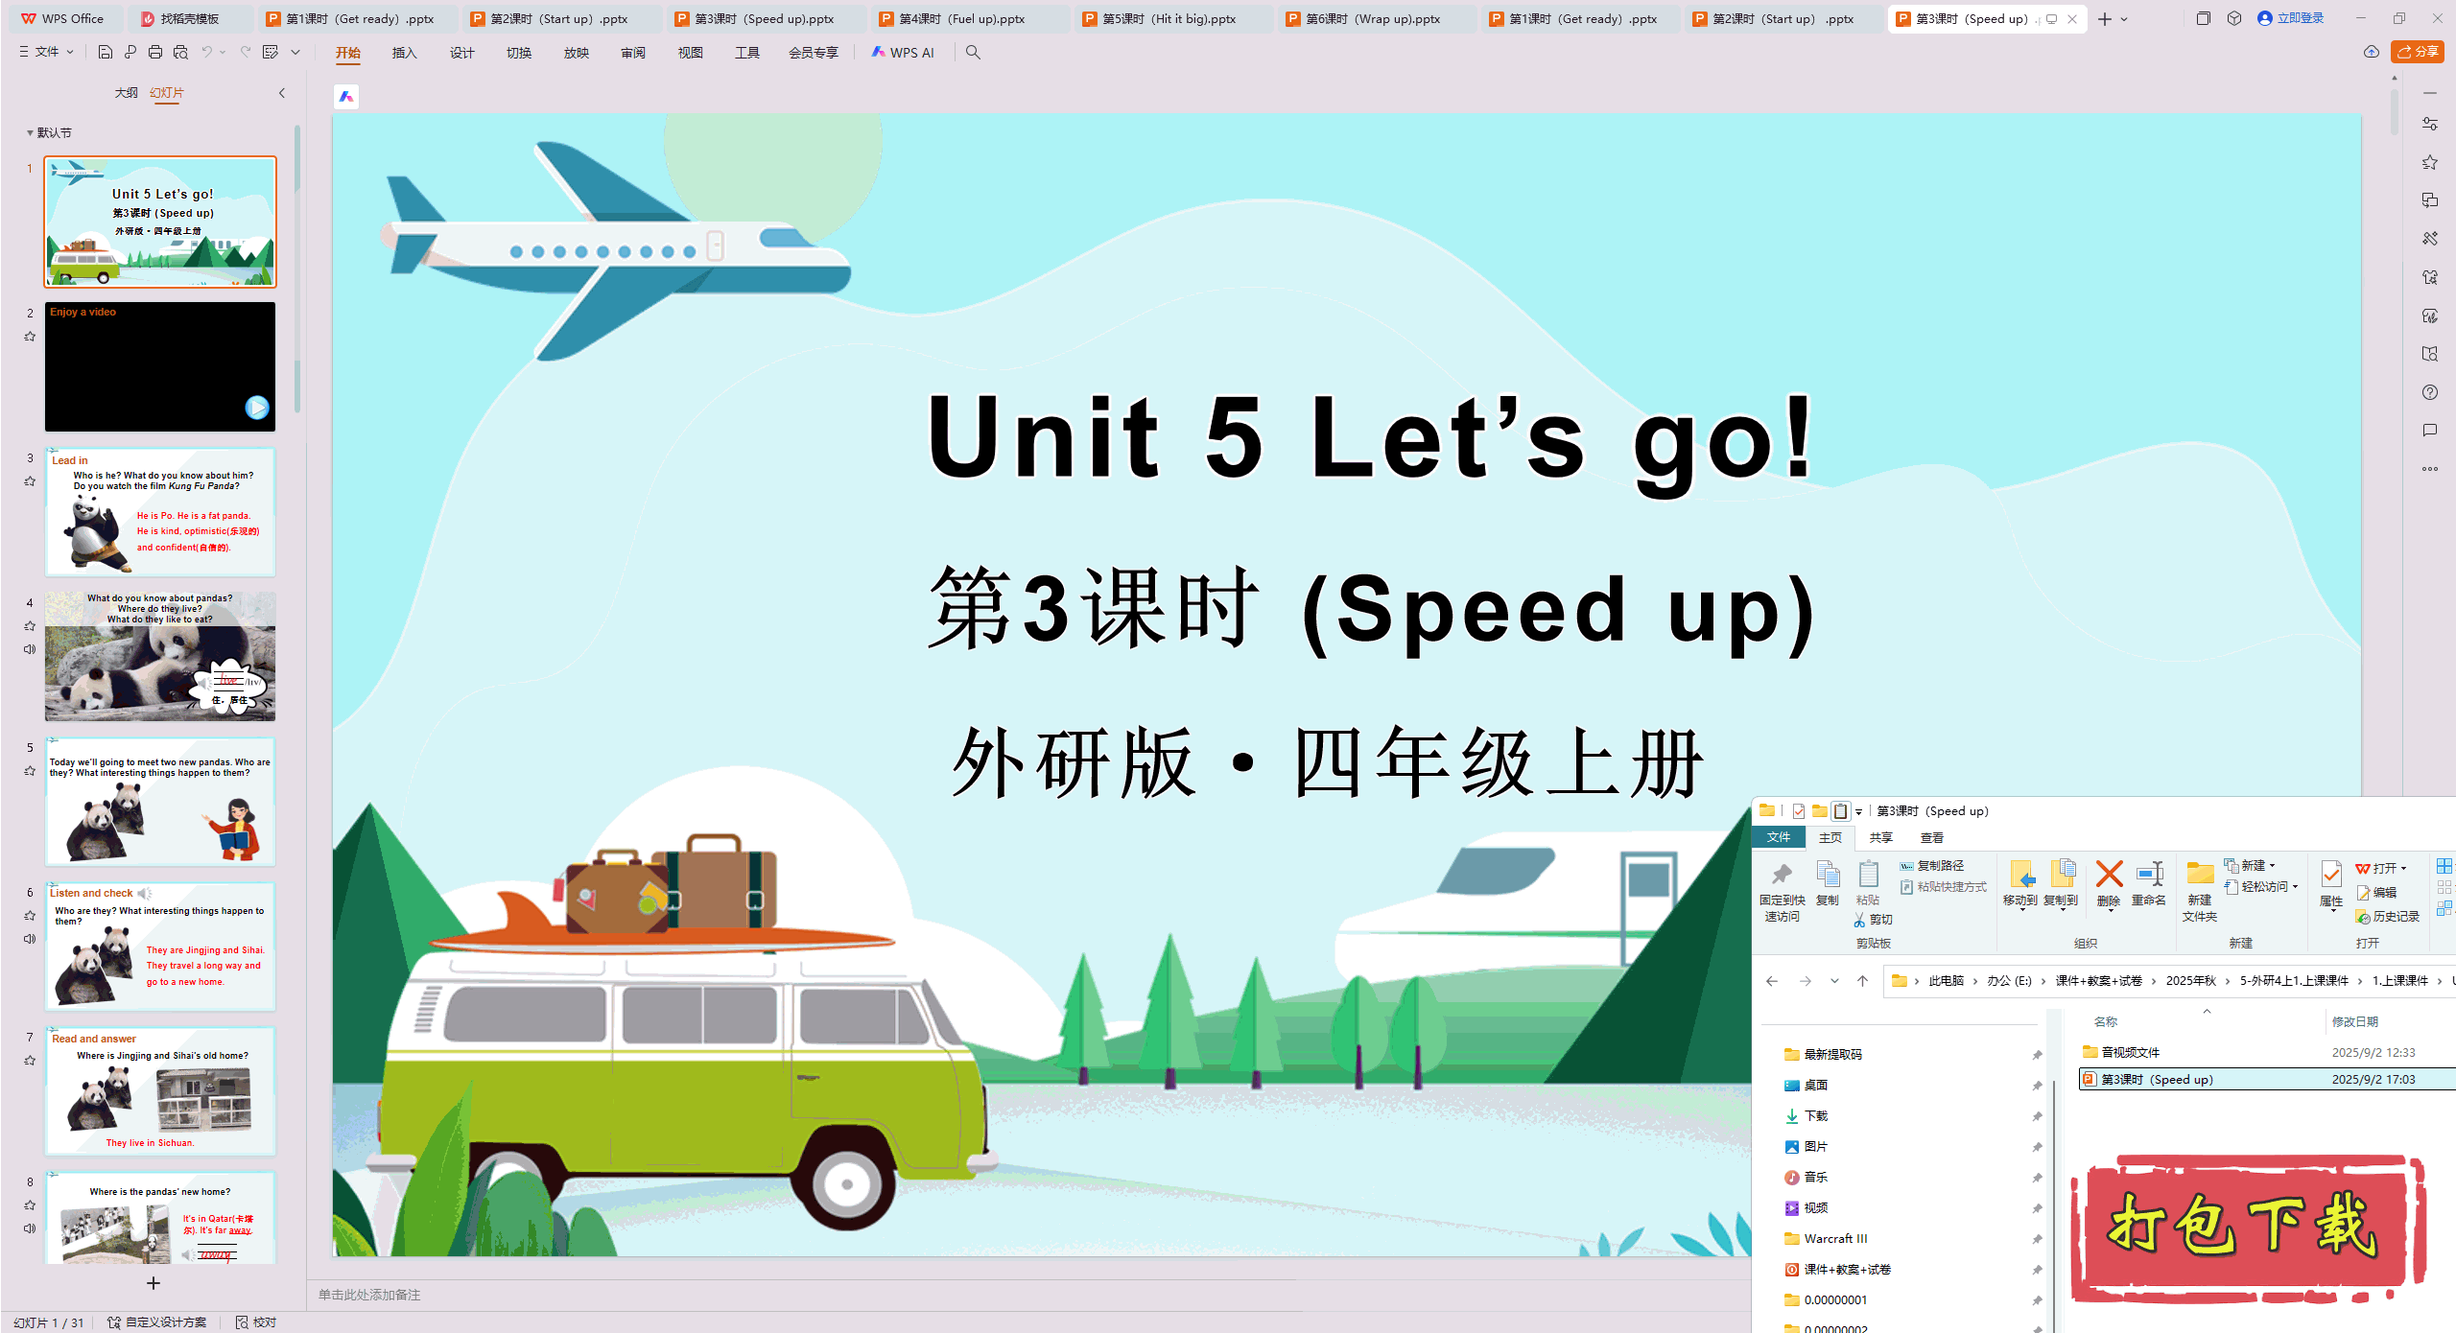Viewport: 2456px width, 1333px height.
Task: Open the search icon beside the ribbon tabs
Action: coord(973,53)
